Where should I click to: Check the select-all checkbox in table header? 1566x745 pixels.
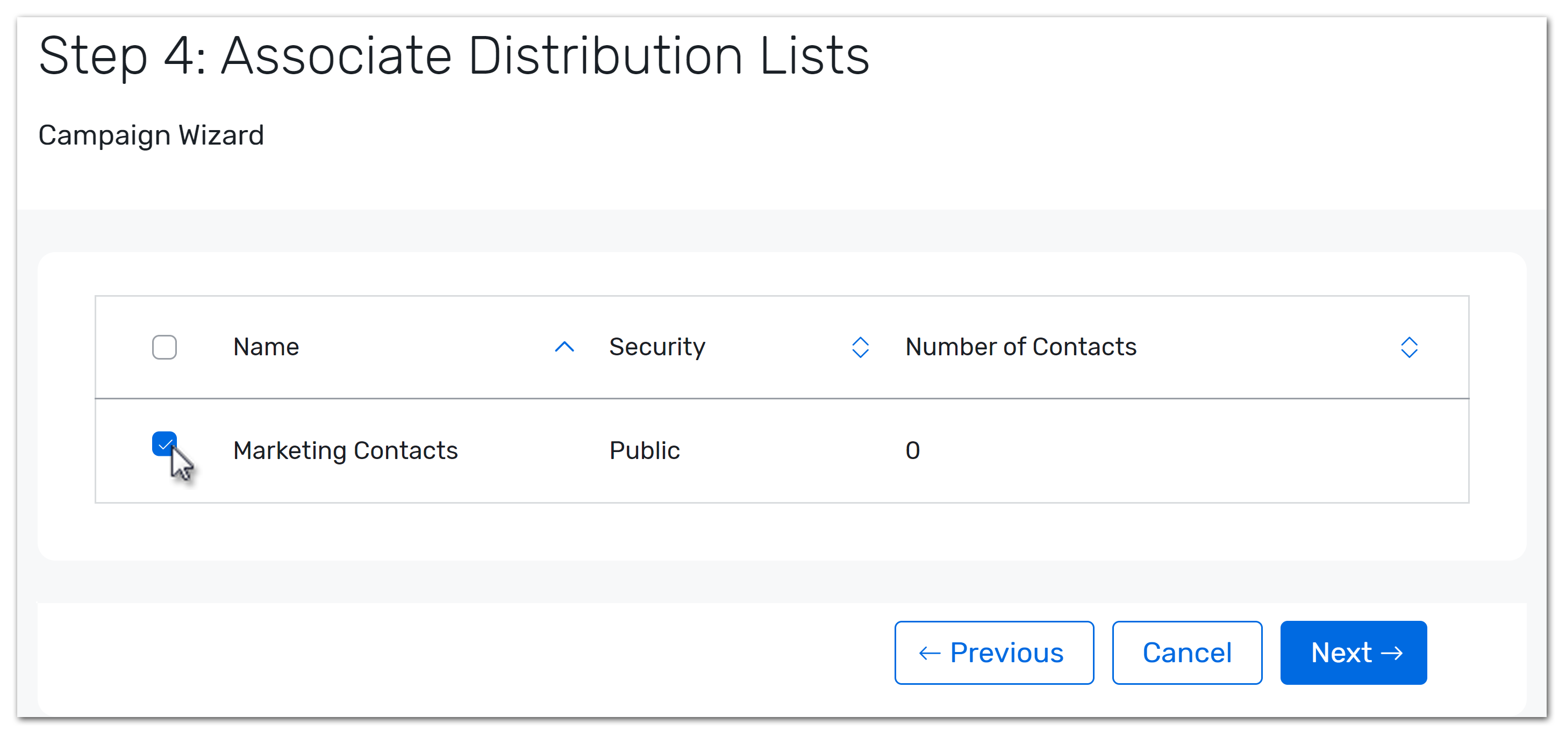click(164, 347)
